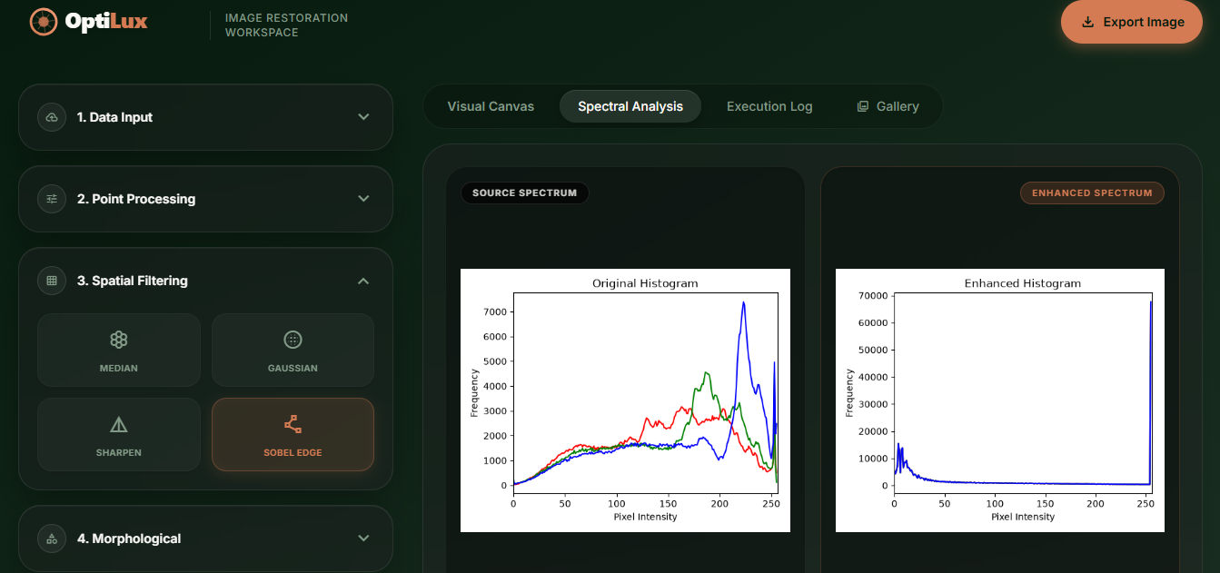Screen dimensions: 1220x573
Task: Click the Export Image button
Action: pyautogui.click(x=1132, y=22)
